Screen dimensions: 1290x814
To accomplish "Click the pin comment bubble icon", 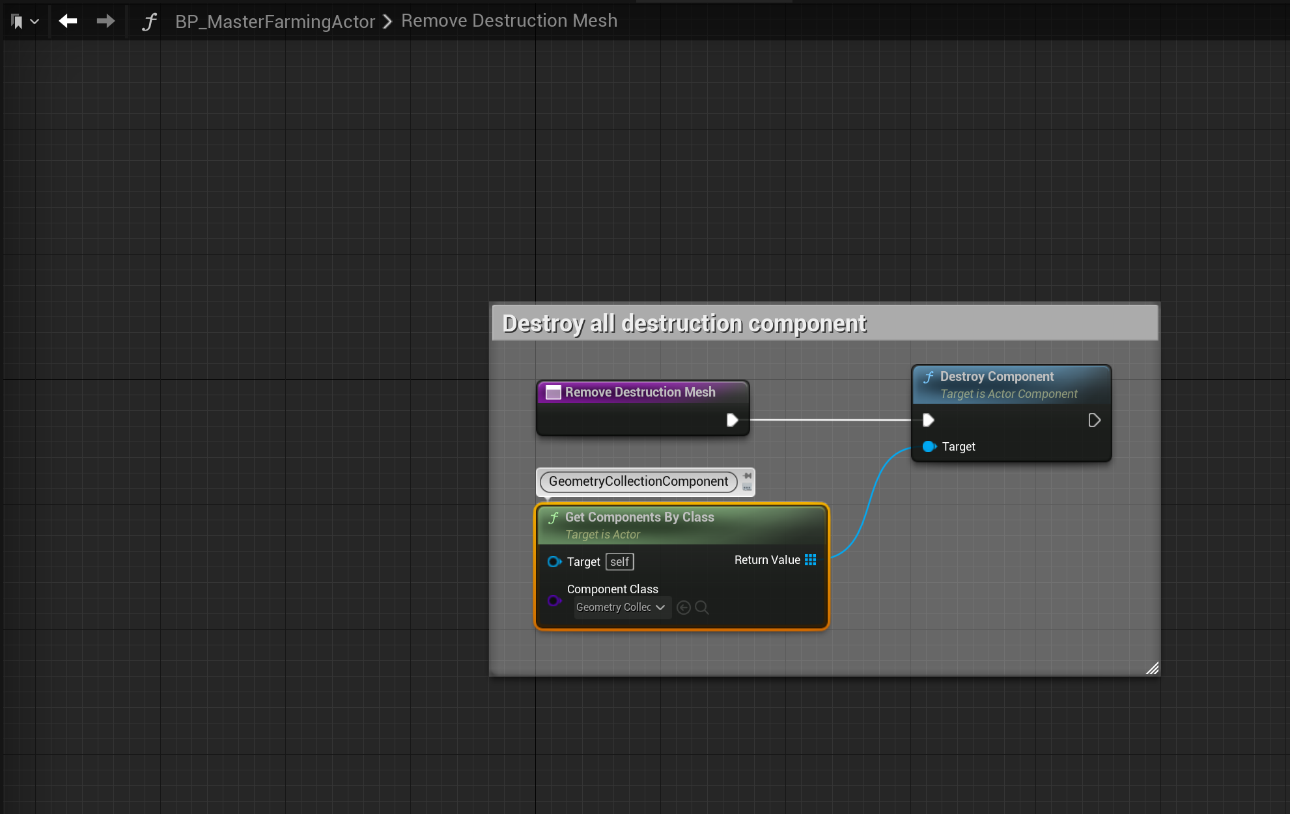I will point(747,476).
